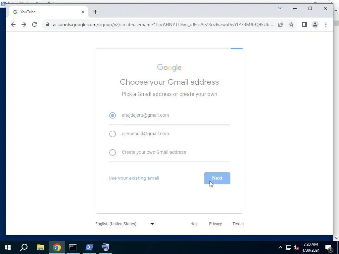Viewport: 339px width, 254px height.
Task: Open a new tab with plus button
Action: click(x=95, y=12)
